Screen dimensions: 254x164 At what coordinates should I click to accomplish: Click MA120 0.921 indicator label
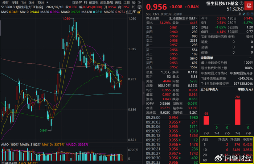[92, 12]
